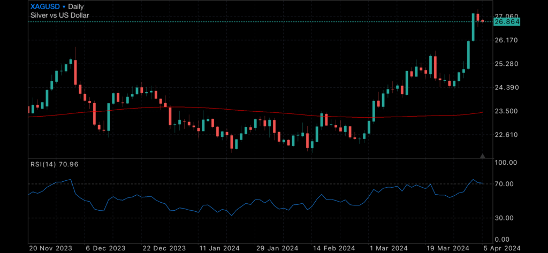Click the 19 Mar 2024 date label
This screenshot has width=548, height=253.
(447, 248)
